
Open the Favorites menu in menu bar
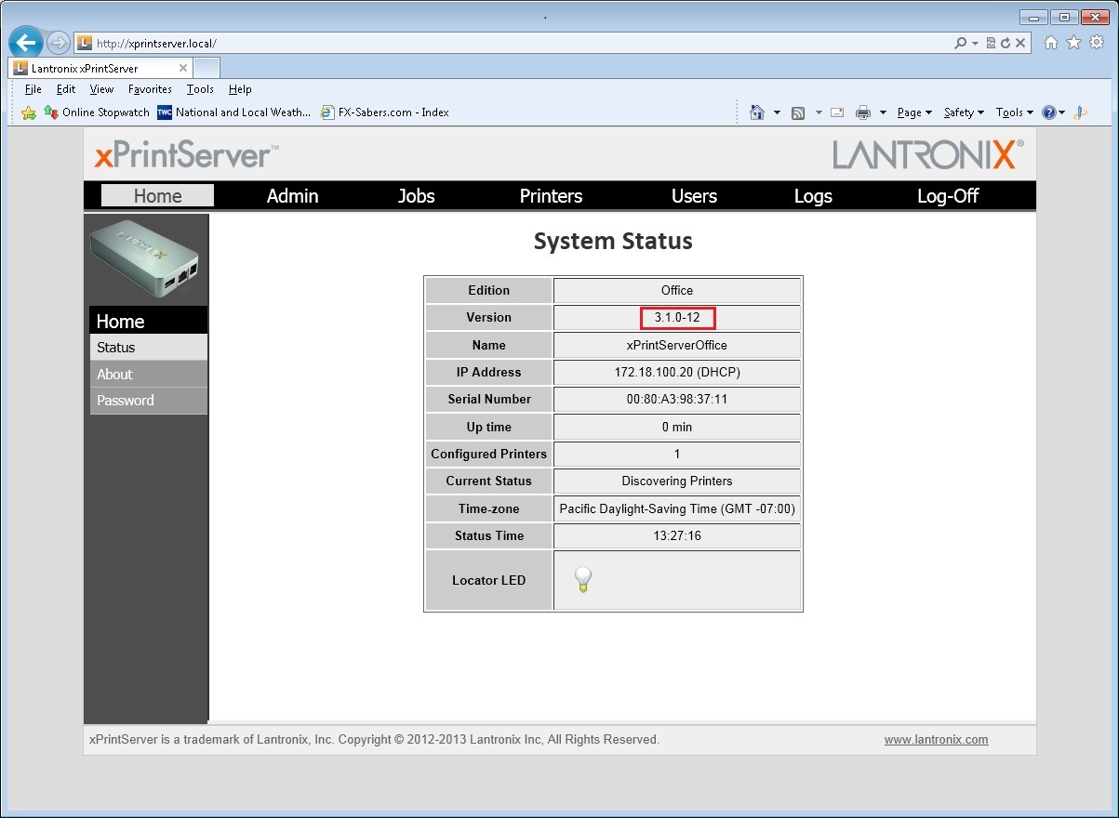coord(150,89)
